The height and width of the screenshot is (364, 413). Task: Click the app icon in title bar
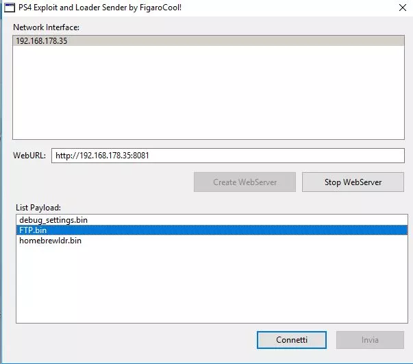[x=10, y=9]
